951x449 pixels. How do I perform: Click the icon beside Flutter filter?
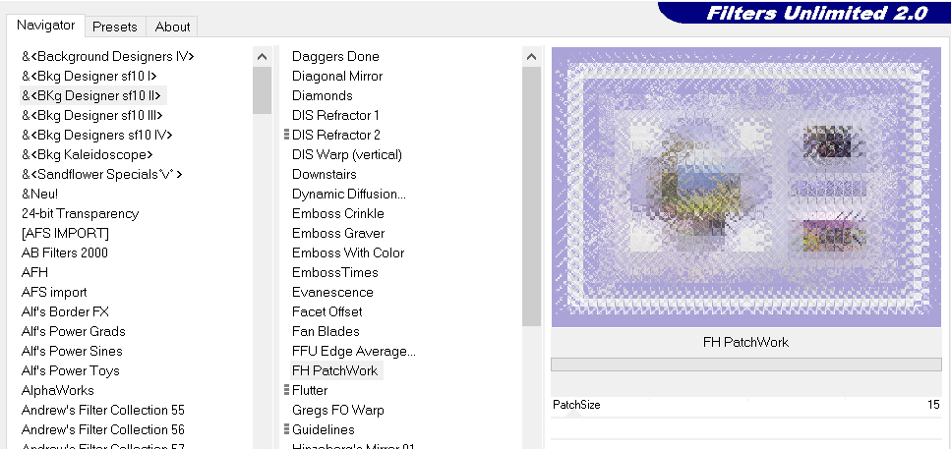(286, 390)
